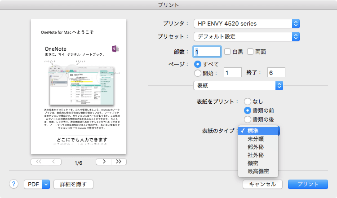
Task: Select 書類の前 cover page option
Action: 248,110
